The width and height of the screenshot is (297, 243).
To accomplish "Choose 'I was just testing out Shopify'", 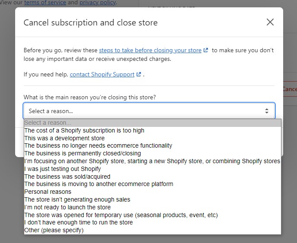I will pyautogui.click(x=153, y=169).
